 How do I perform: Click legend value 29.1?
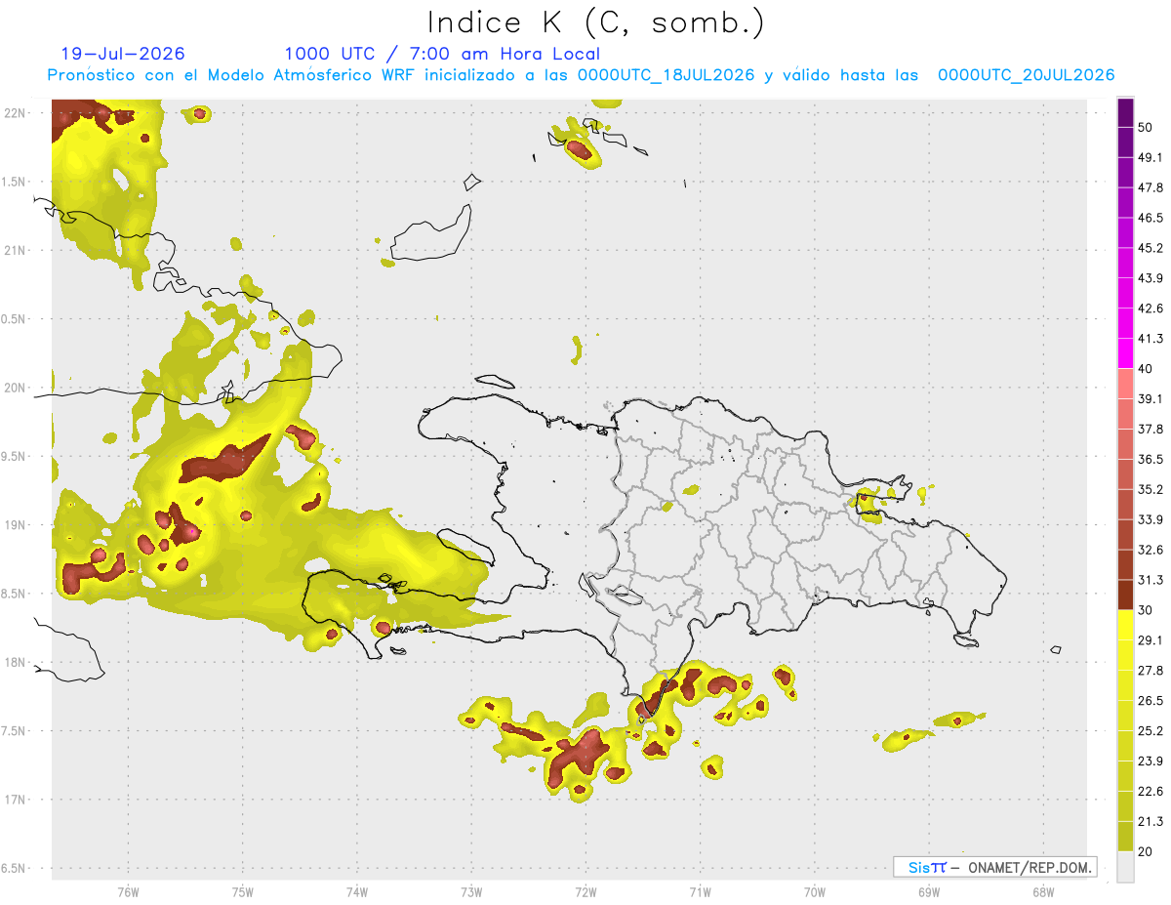pos(1151,640)
